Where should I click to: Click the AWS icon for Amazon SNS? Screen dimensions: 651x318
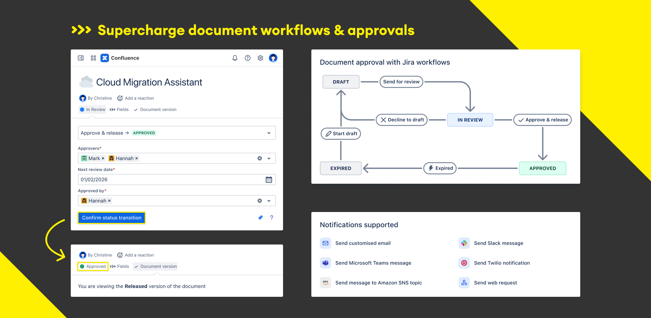tap(325, 283)
